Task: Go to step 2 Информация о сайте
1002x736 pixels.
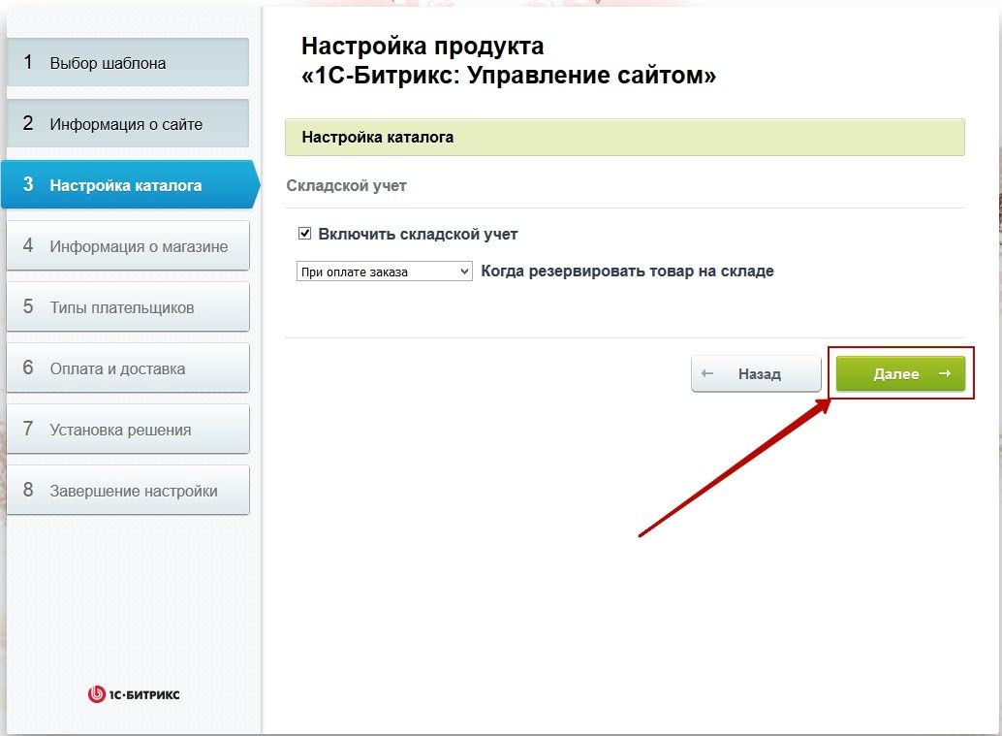Action: coord(128,123)
